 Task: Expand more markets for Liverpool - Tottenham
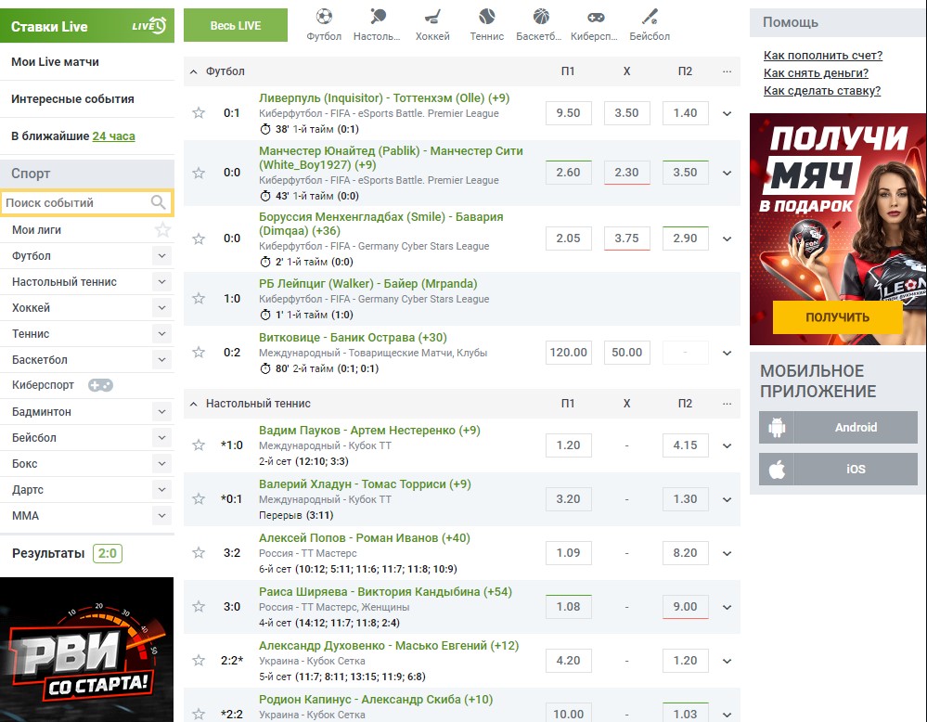(727, 113)
